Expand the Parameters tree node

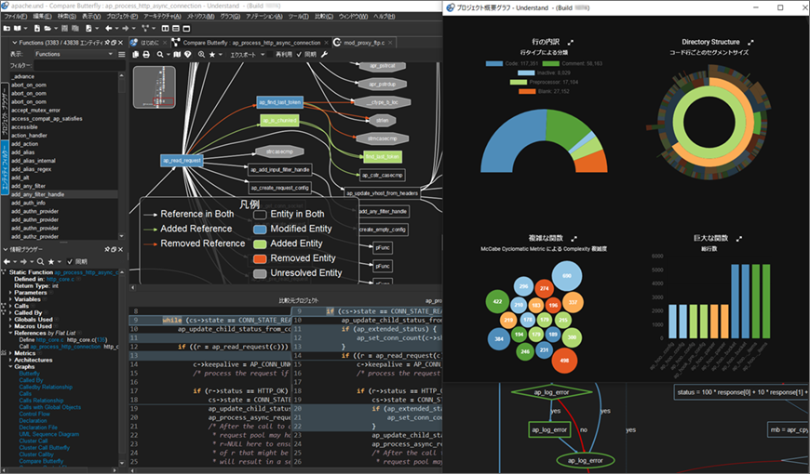coord(11,293)
